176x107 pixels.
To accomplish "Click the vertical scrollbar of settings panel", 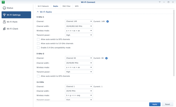I will tap(174, 43).
